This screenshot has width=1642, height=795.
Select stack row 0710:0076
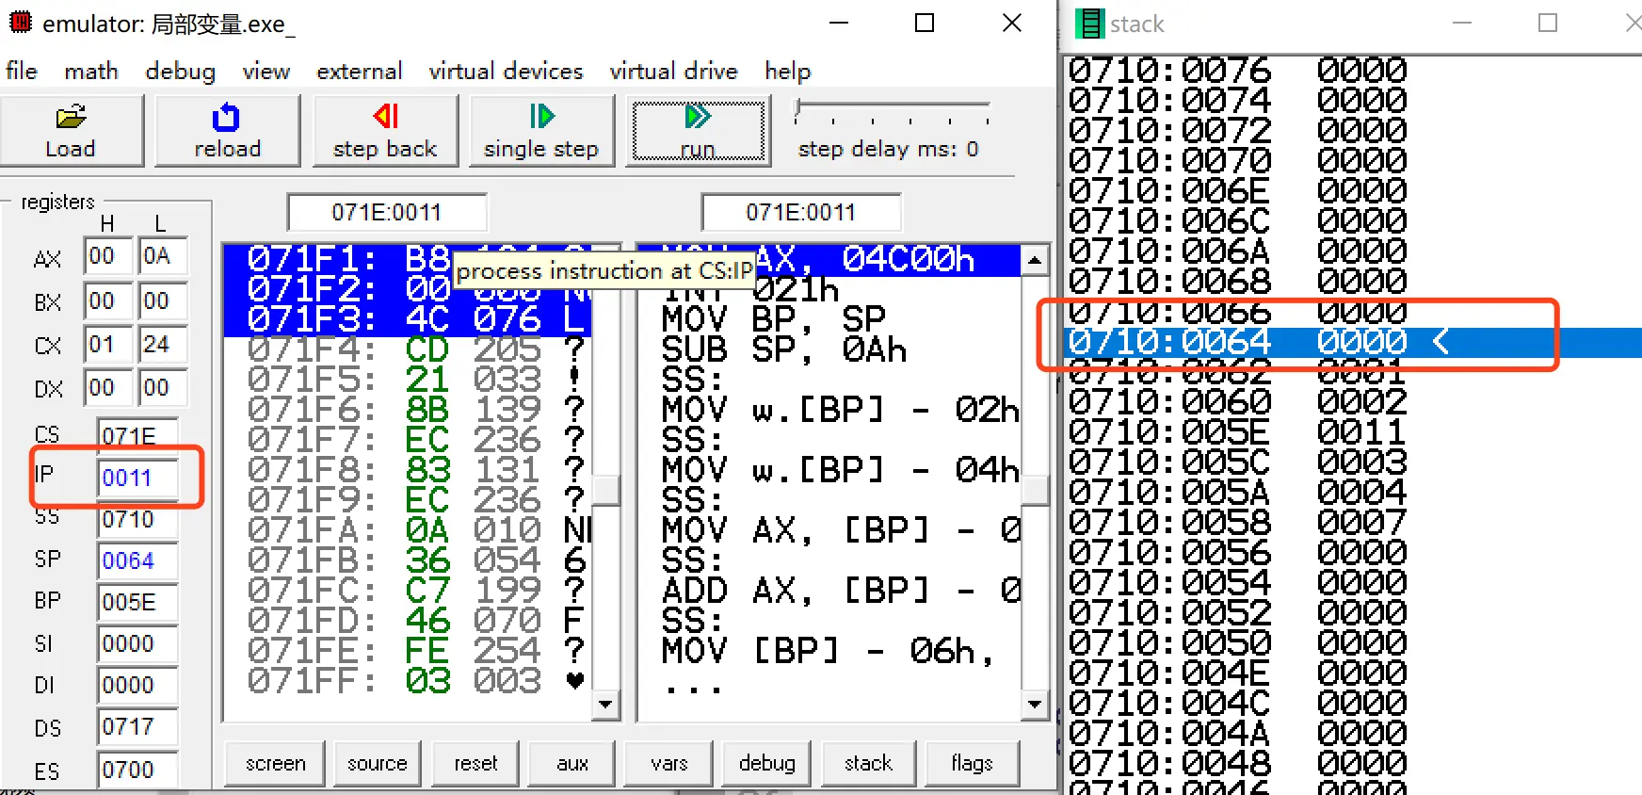pyautogui.click(x=1353, y=71)
